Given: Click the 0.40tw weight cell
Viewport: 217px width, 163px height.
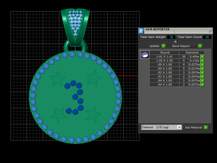Looking at the screenshot, I should click(194, 57).
